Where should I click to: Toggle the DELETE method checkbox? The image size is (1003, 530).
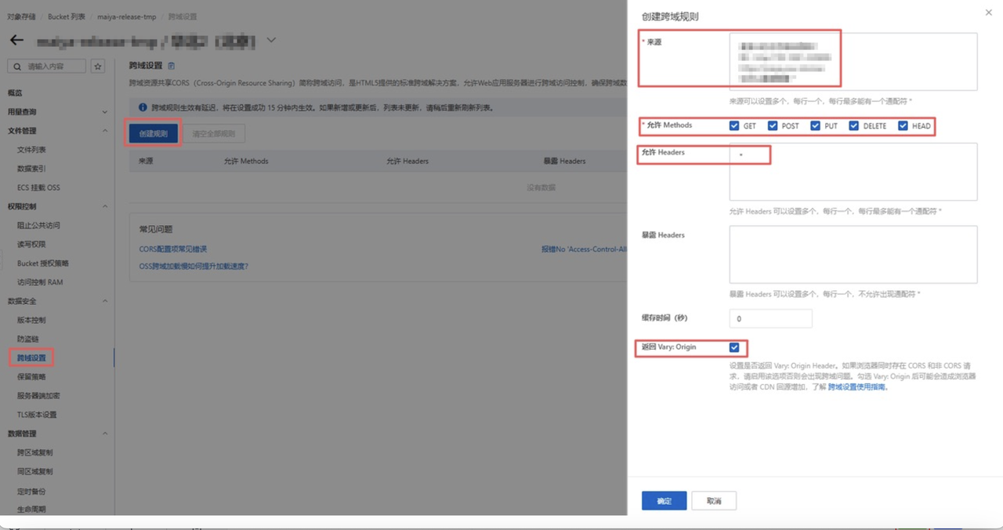[853, 125]
